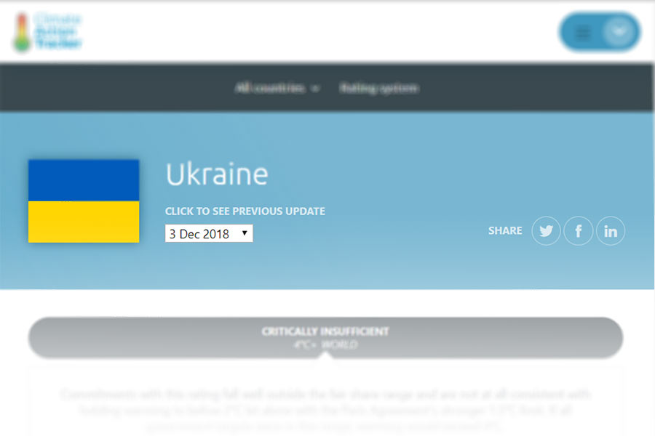This screenshot has width=655, height=436.
Task: Click the Ukraine flag image
Action: [x=84, y=201]
